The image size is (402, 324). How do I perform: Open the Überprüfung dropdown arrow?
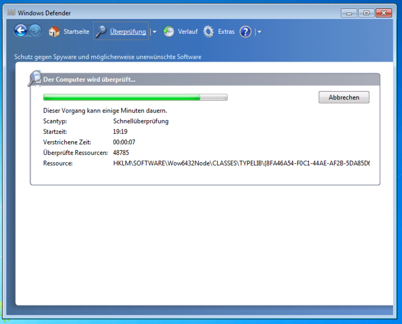click(154, 31)
